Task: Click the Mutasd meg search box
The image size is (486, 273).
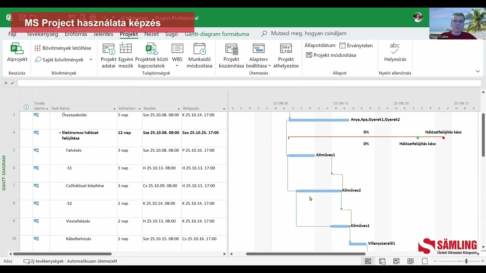Action: coord(309,34)
